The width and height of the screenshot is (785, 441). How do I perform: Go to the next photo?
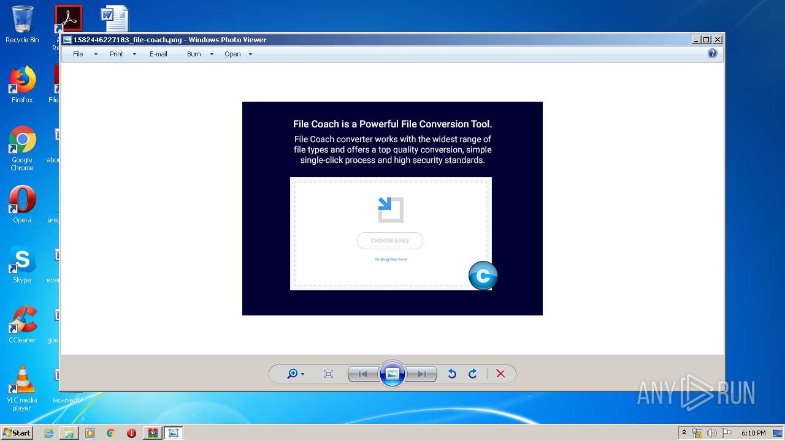coord(422,374)
